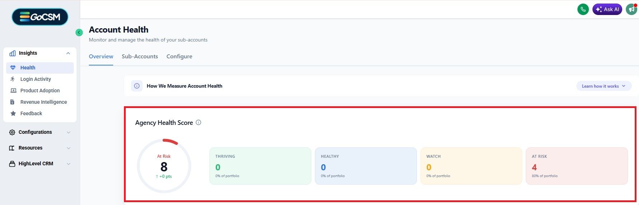Collapse sidebar with the green arrow button
The width and height of the screenshot is (639, 205).
pyautogui.click(x=79, y=33)
